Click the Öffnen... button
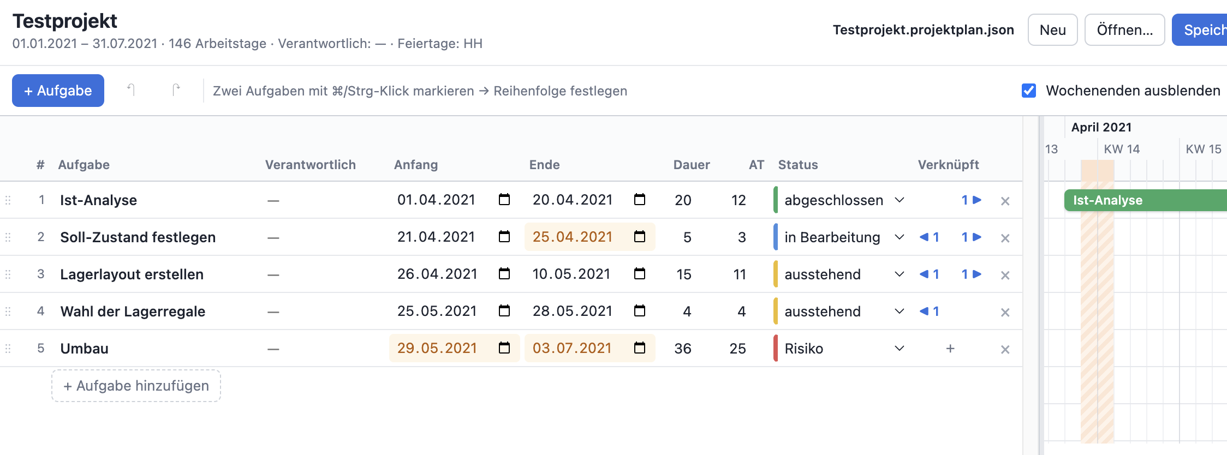Screen dimensions: 1227x455 pyautogui.click(x=1124, y=30)
